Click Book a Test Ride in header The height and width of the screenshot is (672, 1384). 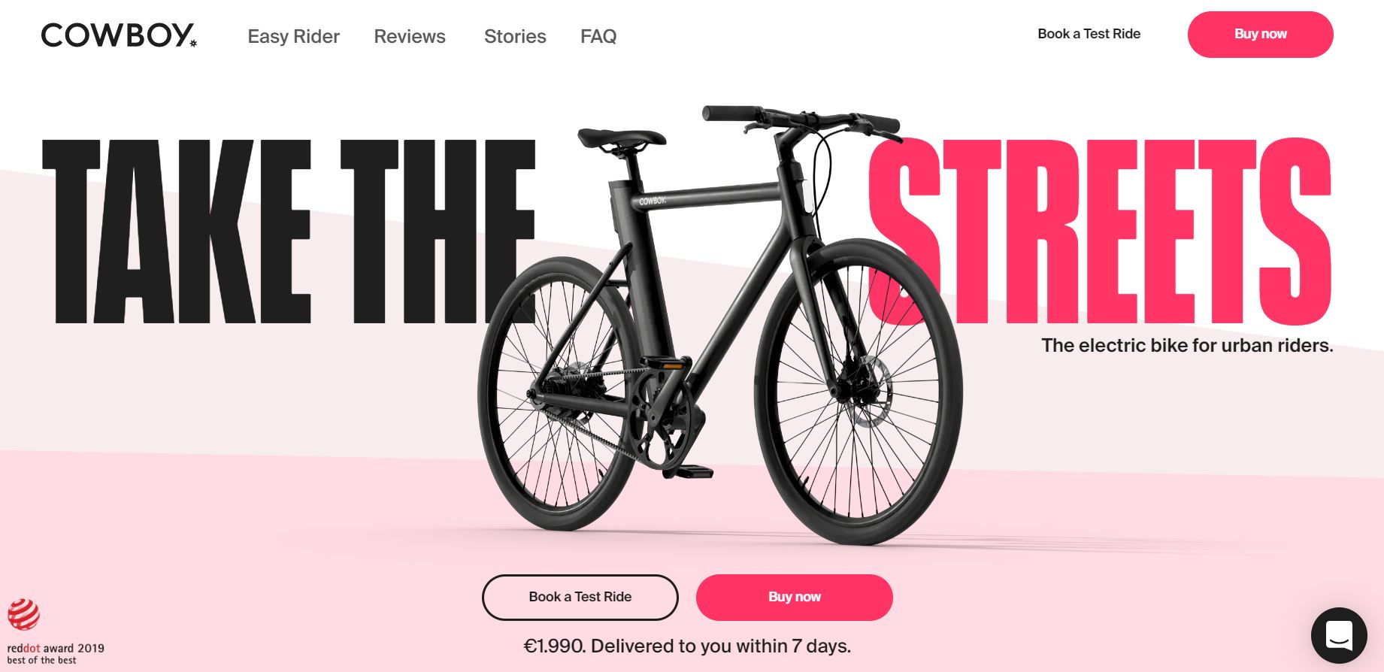pos(1089,34)
